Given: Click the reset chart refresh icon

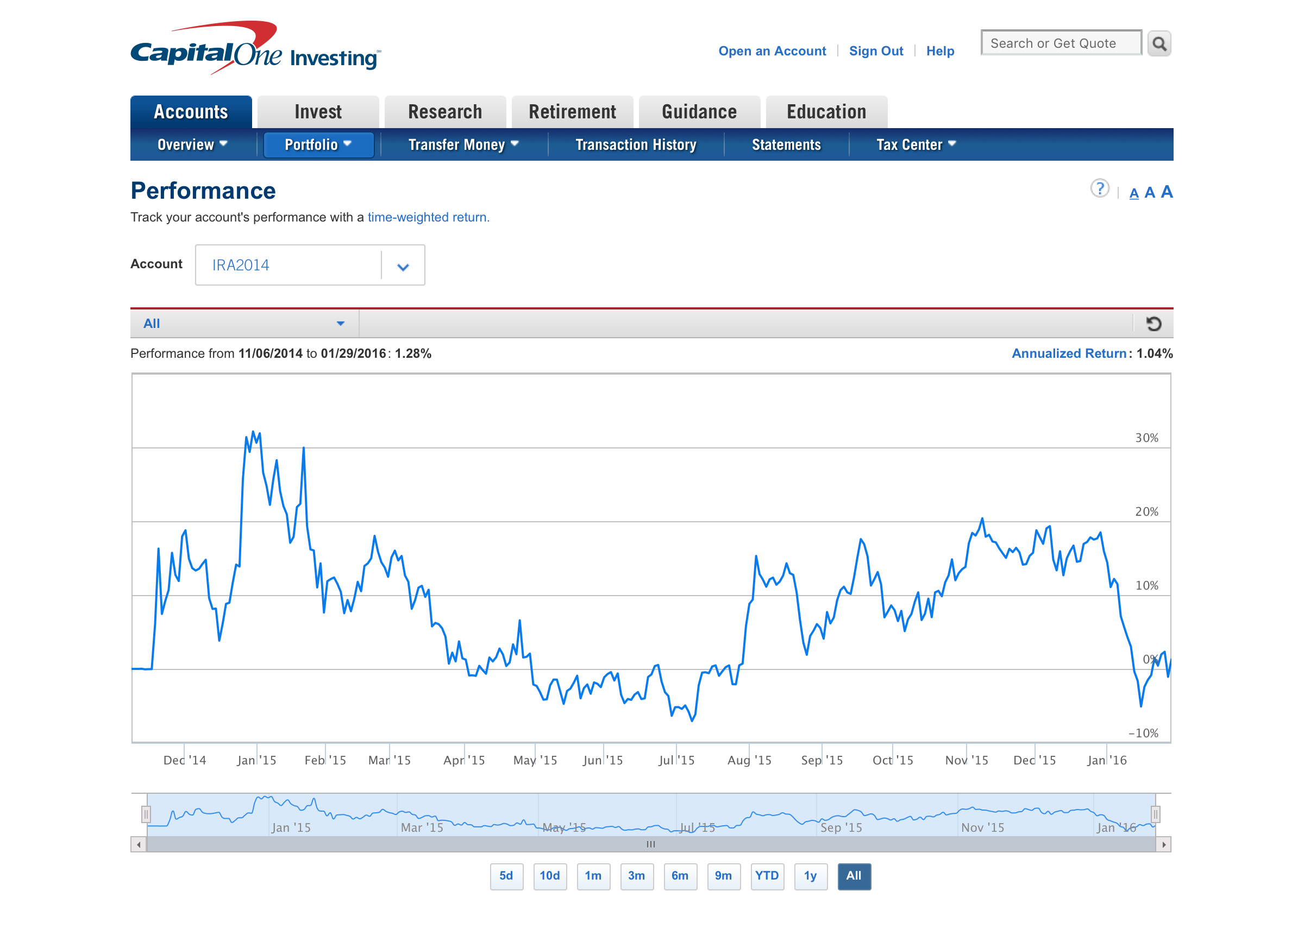Looking at the screenshot, I should 1153,324.
